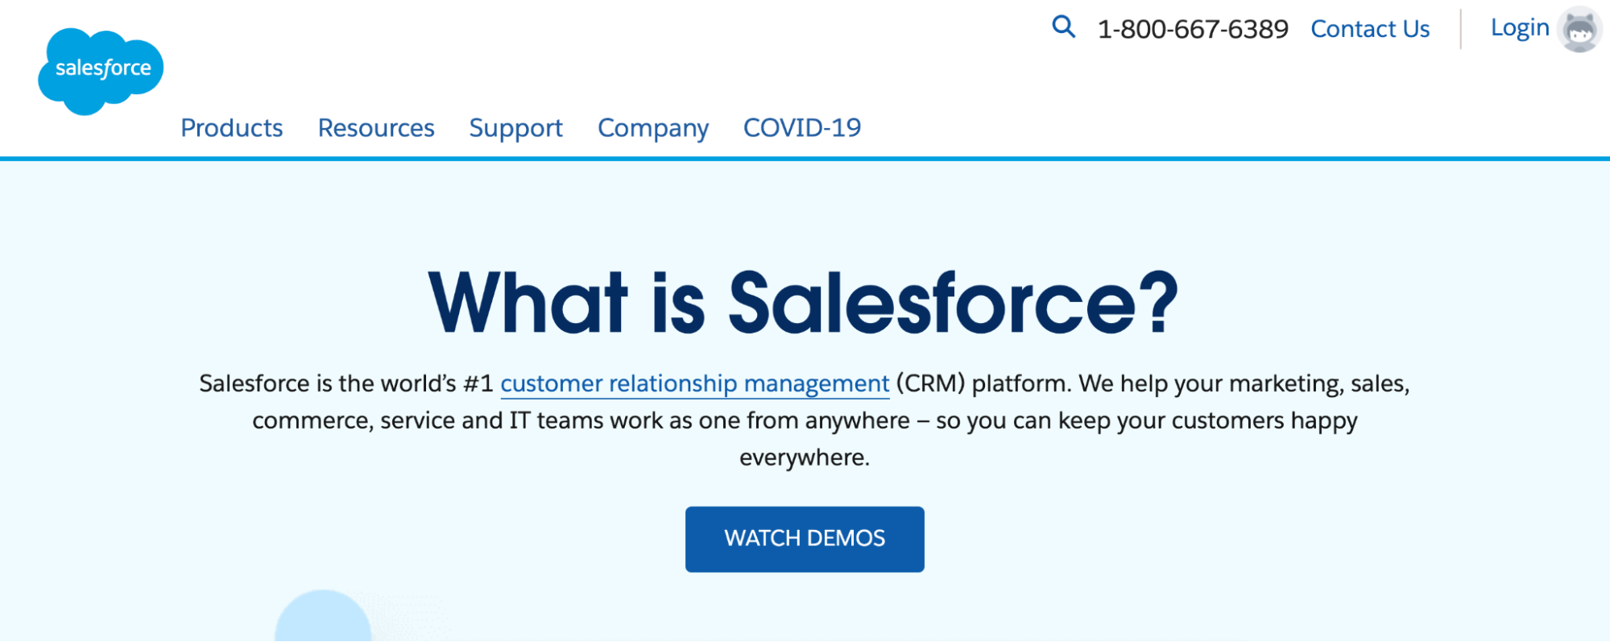
Task: Open the Products navigation menu
Action: (231, 128)
